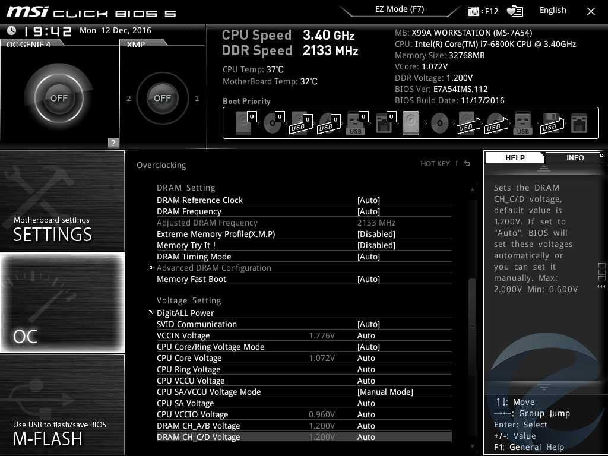608x456 pixels.
Task: Open the favorites icon beside F12
Action: (x=515, y=11)
